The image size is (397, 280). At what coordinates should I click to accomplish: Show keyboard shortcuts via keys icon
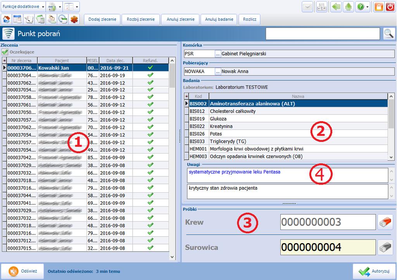coord(321,7)
